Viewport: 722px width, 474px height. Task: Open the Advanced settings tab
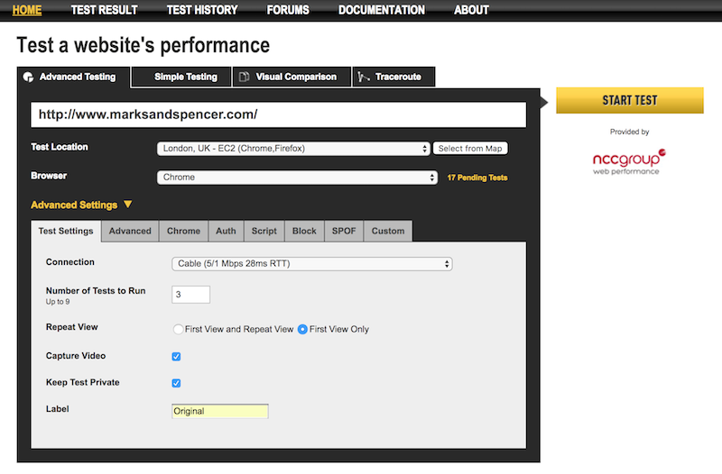pos(130,231)
